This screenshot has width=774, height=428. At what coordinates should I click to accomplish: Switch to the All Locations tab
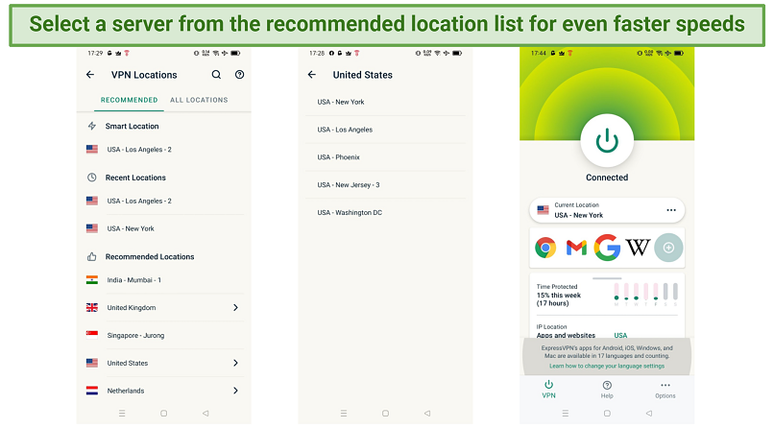[199, 100]
